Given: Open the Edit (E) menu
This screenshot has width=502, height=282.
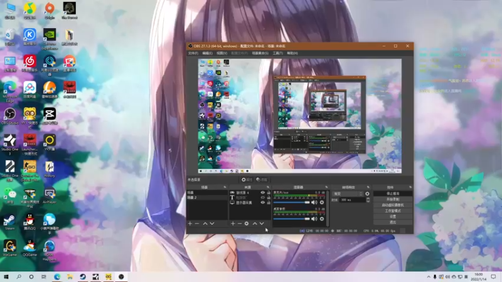Looking at the screenshot, I should [x=207, y=53].
